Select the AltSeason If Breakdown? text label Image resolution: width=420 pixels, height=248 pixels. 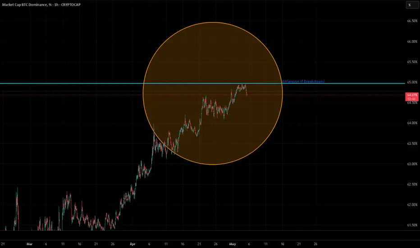(x=303, y=81)
